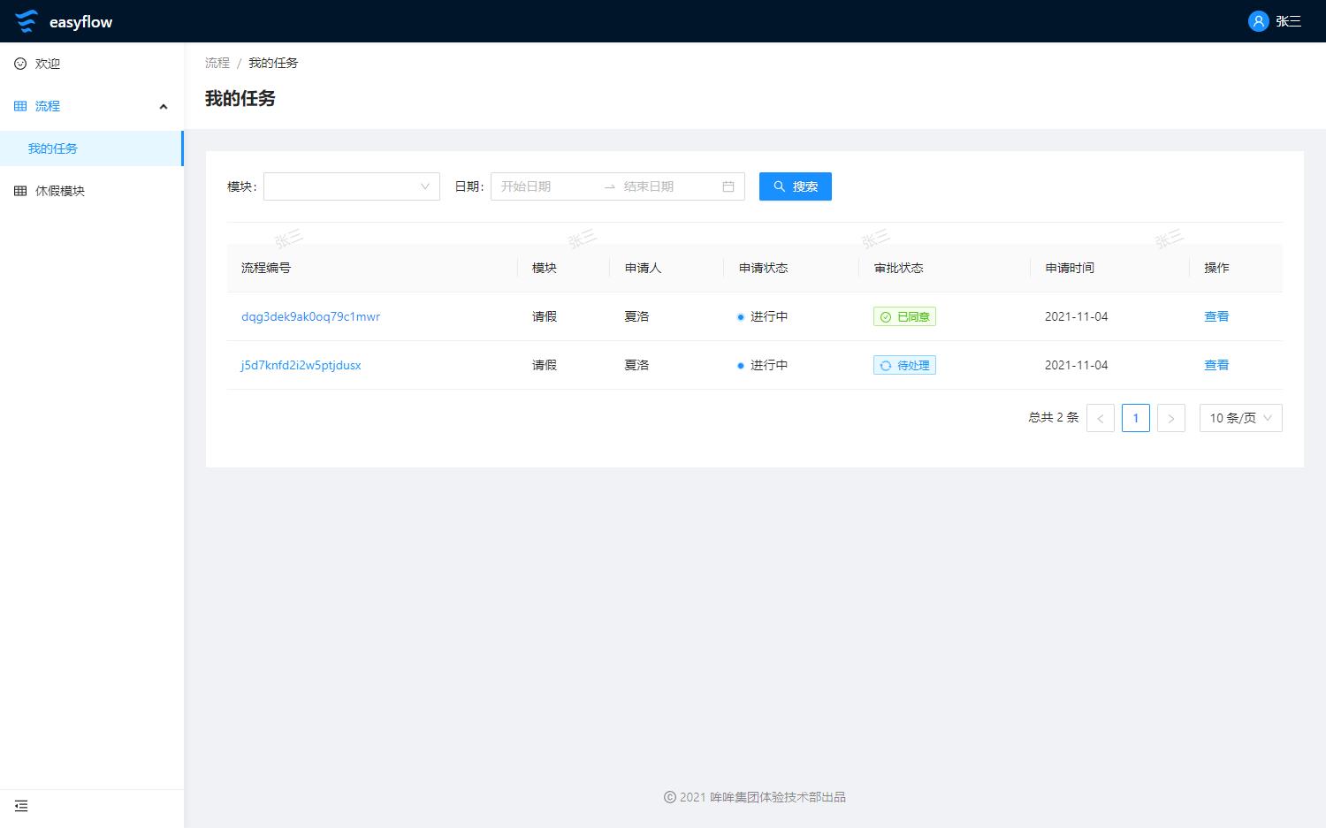Collapse sidebar using the bottom menu-fold icon
The image size is (1326, 828).
click(21, 806)
